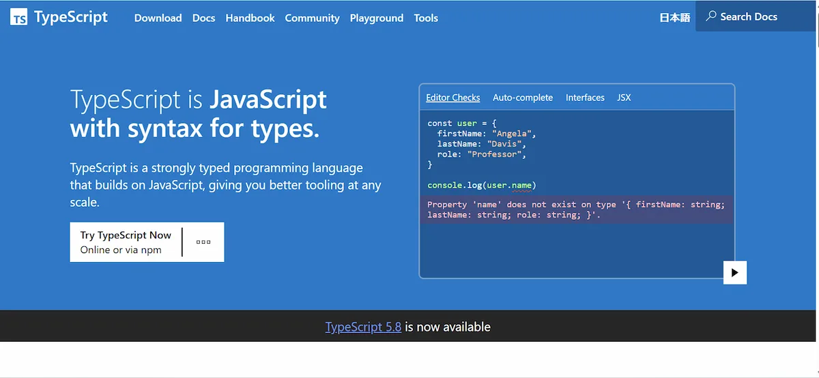This screenshot has height=378, width=819.
Task: Click the 'is now available' banner text
Action: [x=448, y=327]
